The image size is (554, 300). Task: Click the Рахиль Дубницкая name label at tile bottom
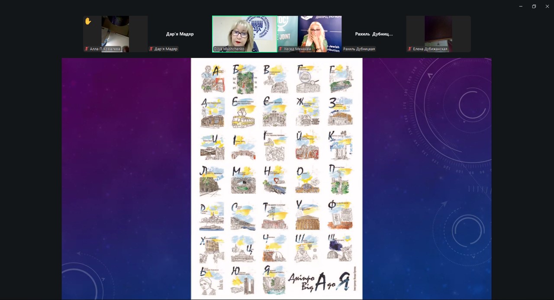click(359, 49)
